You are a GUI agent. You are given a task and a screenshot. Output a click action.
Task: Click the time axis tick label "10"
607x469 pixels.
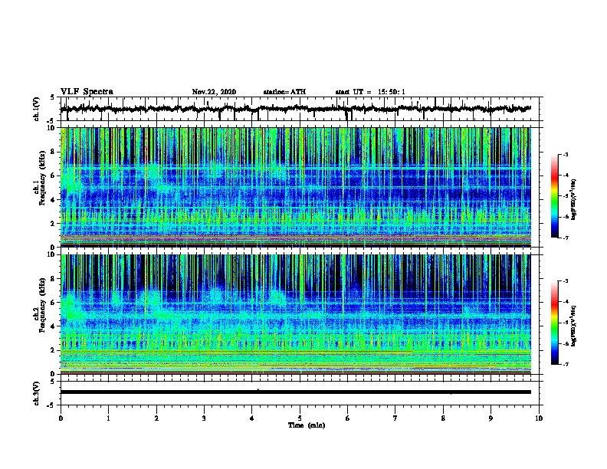[539, 418]
